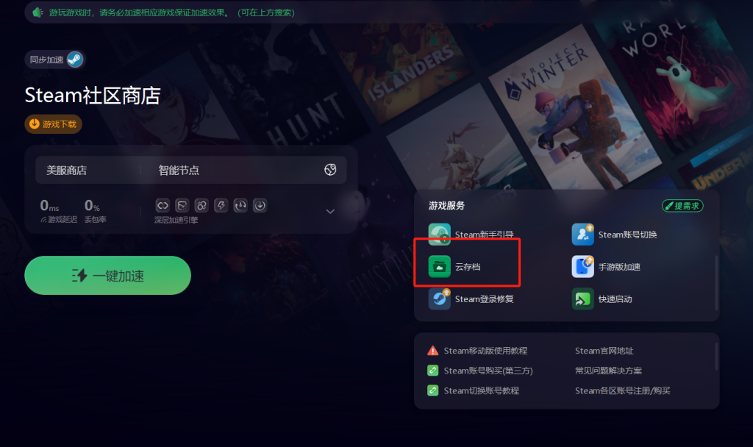Click the 游戏服务 panel scrollbar
Viewport: 753px width, 447px height.
[716, 283]
